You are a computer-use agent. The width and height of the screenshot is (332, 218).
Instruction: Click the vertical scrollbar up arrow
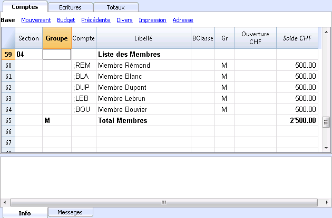click(x=326, y=32)
